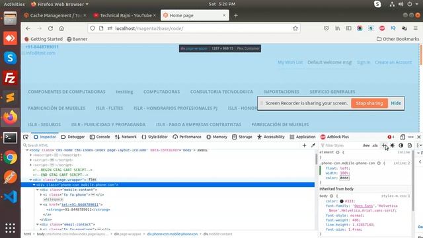Open Firefox application menu

[416, 28]
